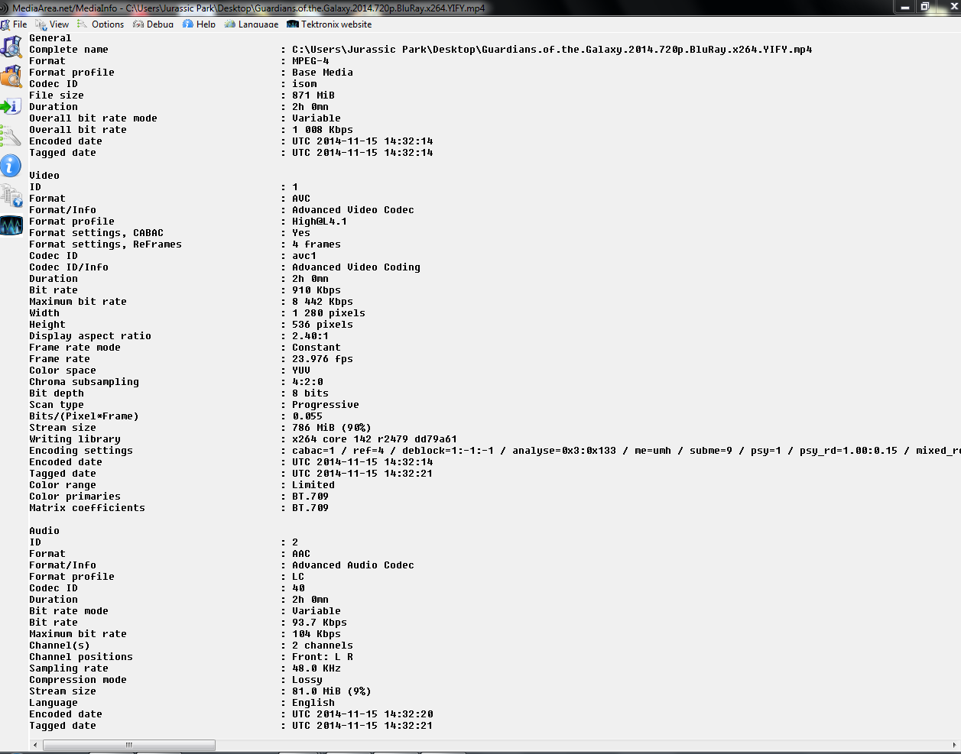Click the Open File sidebar icon
Screen dimensions: 961x754
11,46
